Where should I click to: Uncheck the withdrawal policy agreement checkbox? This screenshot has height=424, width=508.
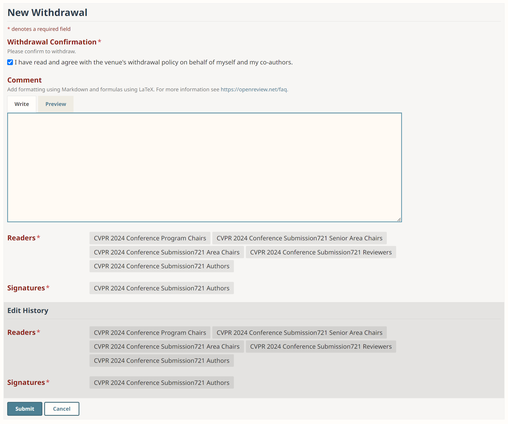(10, 62)
